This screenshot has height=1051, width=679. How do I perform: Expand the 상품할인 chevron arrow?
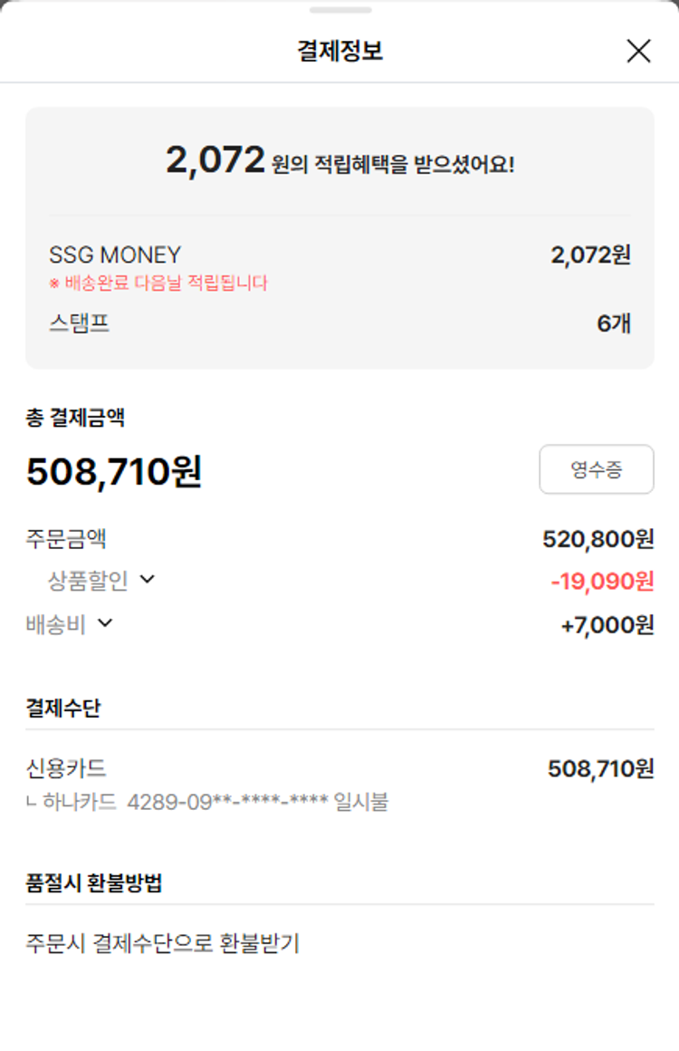[148, 579]
